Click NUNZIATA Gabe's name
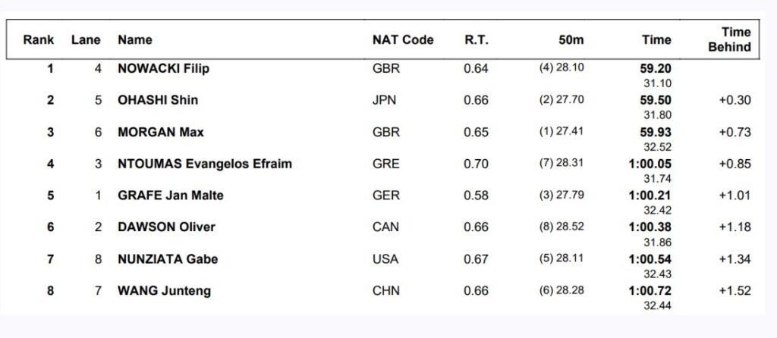Image resolution: width=777 pixels, height=338 pixels. click(x=168, y=259)
